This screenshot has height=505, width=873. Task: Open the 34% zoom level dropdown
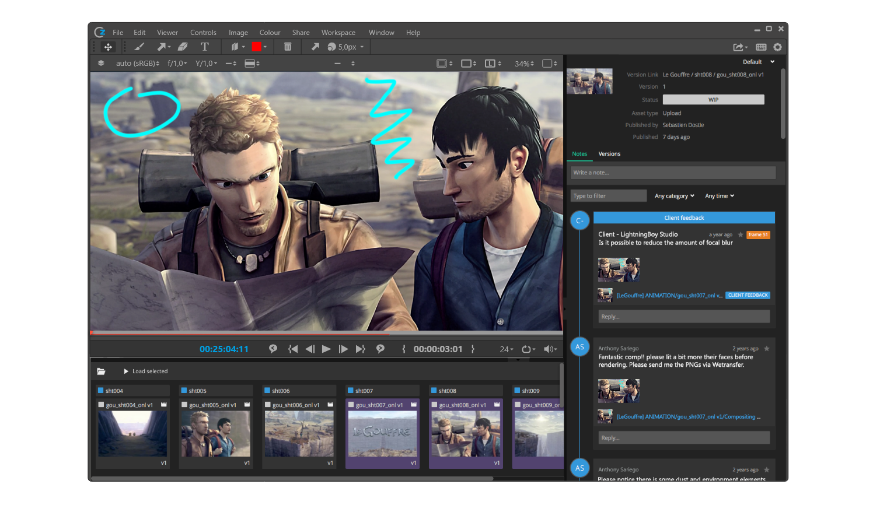tap(524, 64)
